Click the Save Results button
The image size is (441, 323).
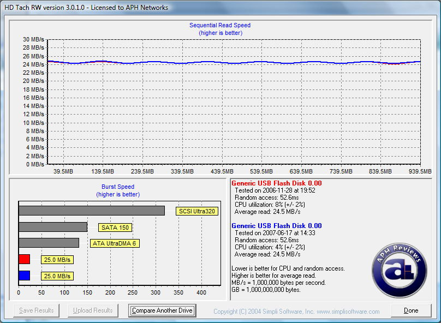point(37,310)
